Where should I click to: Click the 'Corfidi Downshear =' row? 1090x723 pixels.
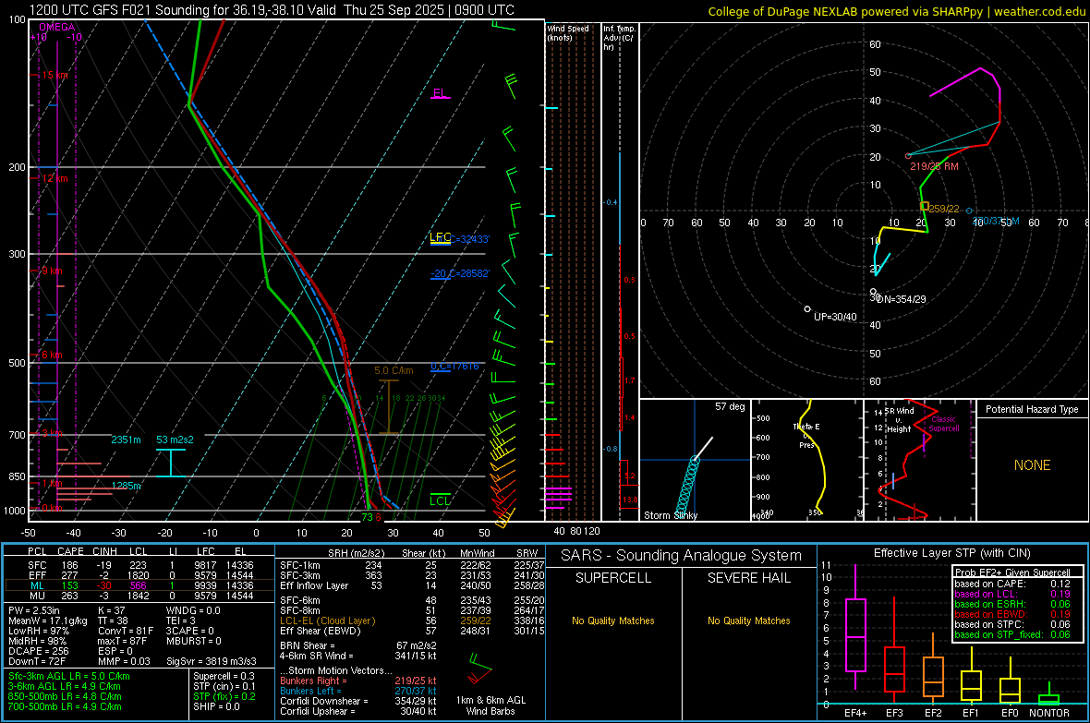(358, 701)
